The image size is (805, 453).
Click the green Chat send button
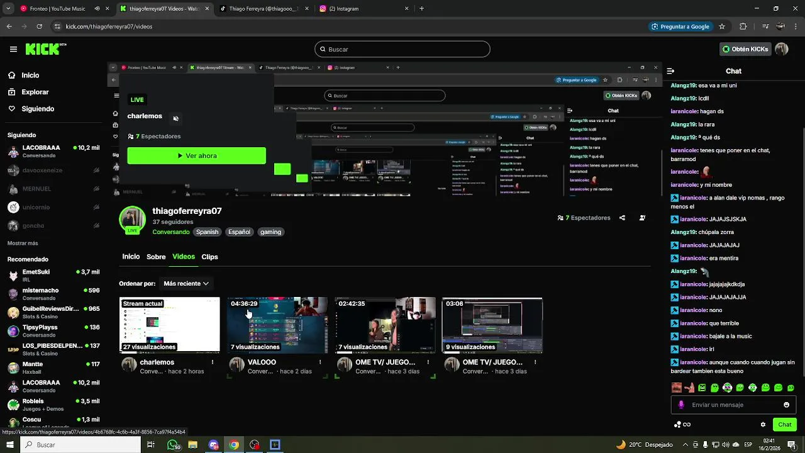pos(784,425)
